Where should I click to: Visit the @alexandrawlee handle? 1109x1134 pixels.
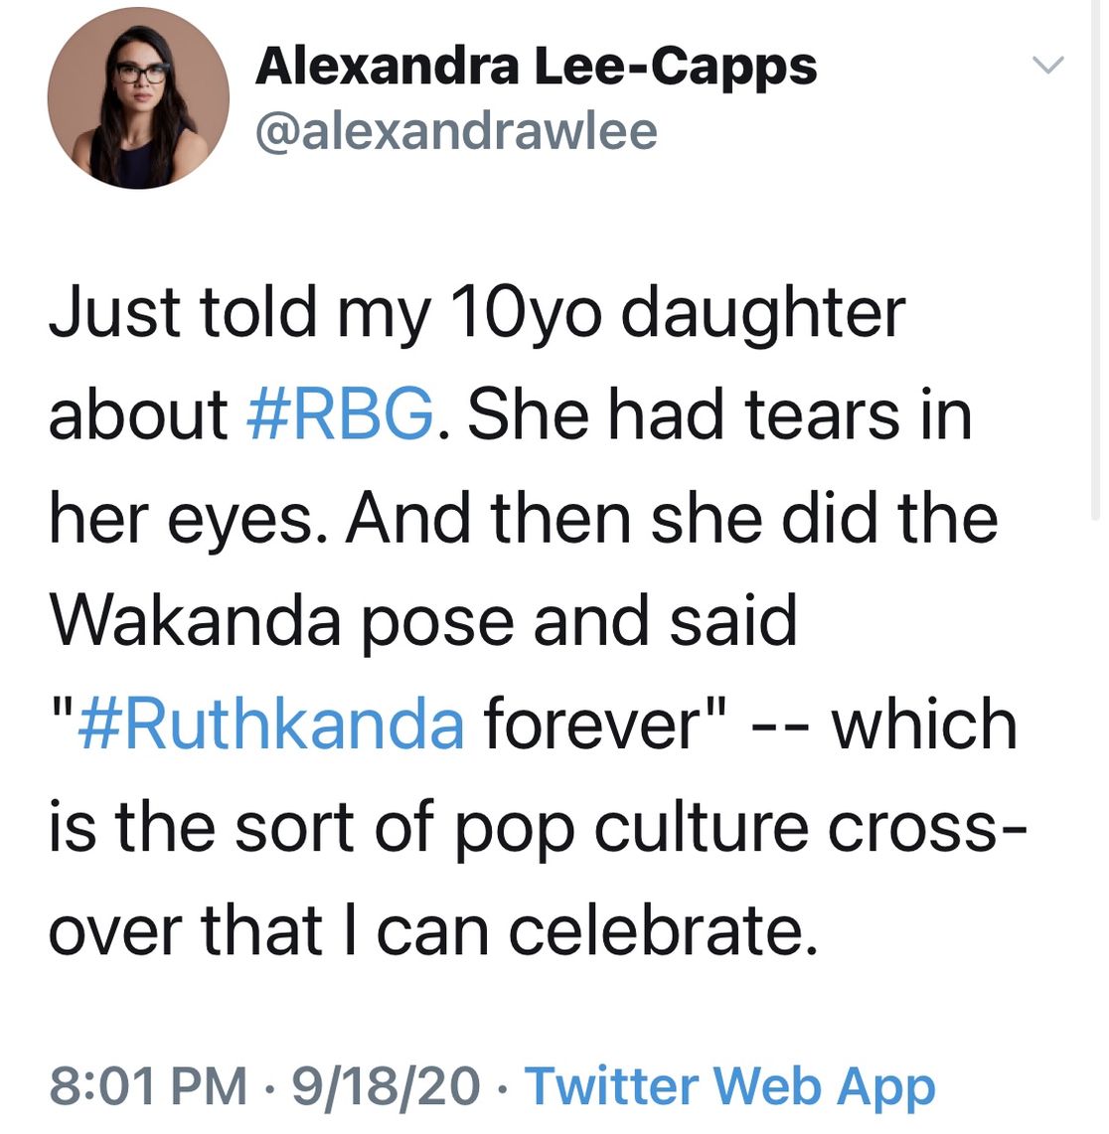[x=456, y=131]
